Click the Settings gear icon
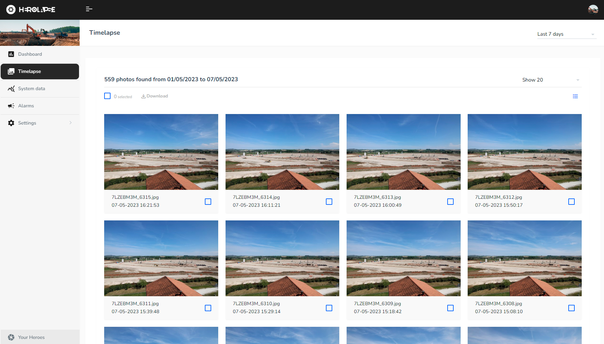The image size is (604, 344). click(x=11, y=123)
